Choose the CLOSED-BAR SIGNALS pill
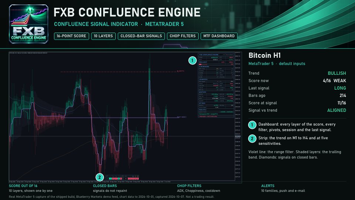Viewport: 355px width, 200px height. [x=141, y=36]
